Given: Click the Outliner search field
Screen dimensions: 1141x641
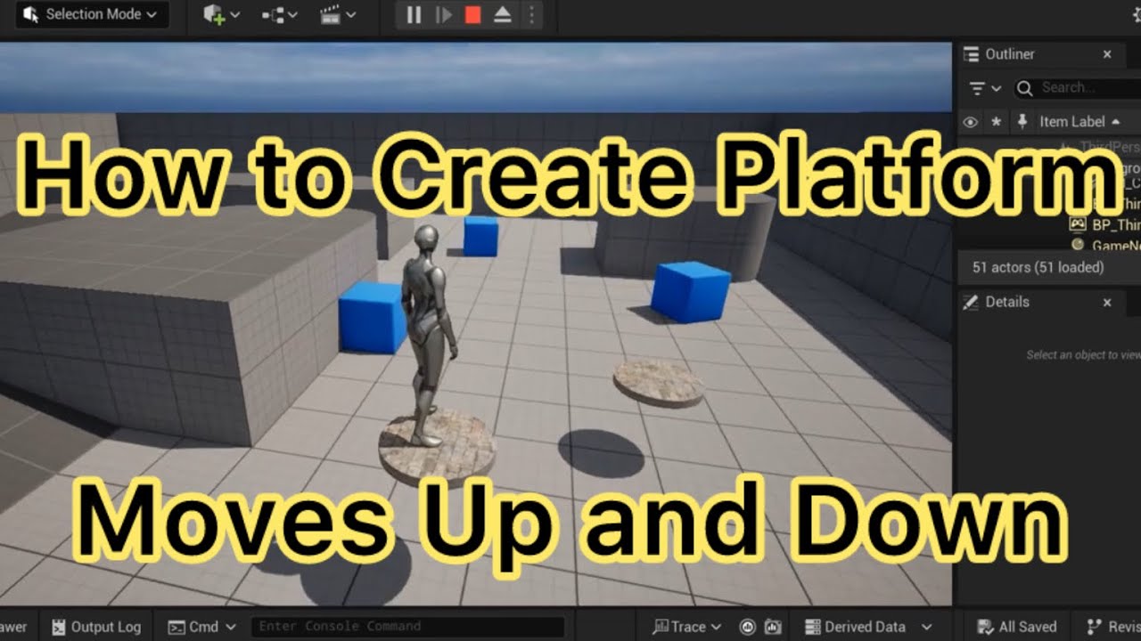Looking at the screenshot, I should point(1077,87).
